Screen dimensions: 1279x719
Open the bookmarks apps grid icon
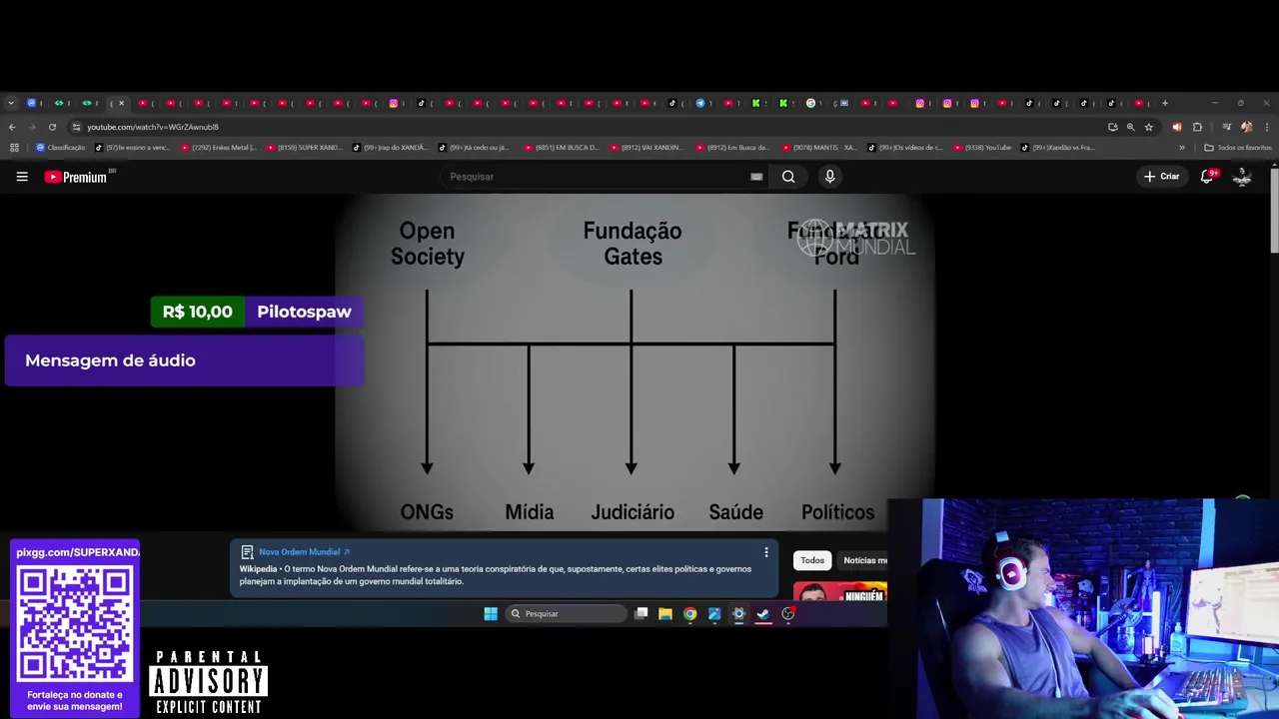tap(14, 148)
